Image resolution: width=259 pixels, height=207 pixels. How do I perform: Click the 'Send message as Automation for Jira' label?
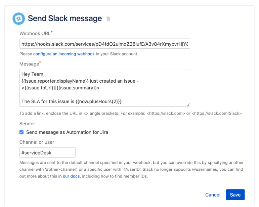click(x=67, y=132)
